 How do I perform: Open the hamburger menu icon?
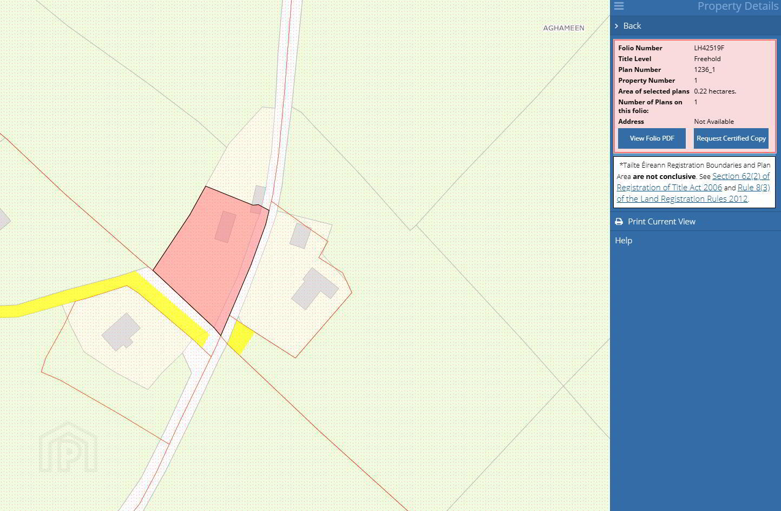[x=619, y=6]
